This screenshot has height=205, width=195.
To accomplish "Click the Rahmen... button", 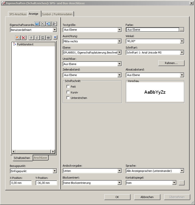I will [171, 63].
